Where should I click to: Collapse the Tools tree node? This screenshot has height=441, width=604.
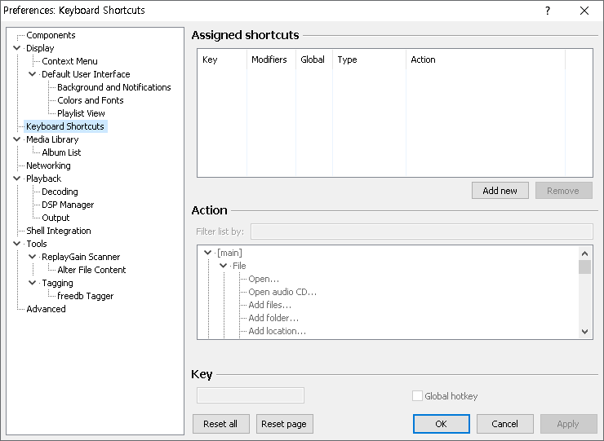(x=16, y=244)
